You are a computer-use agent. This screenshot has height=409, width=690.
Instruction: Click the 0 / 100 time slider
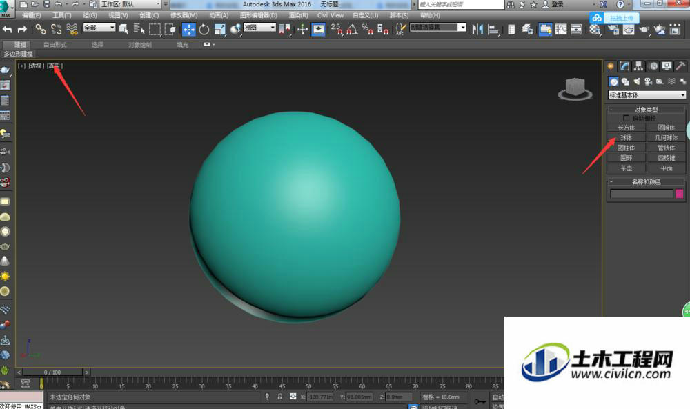[x=52, y=372]
